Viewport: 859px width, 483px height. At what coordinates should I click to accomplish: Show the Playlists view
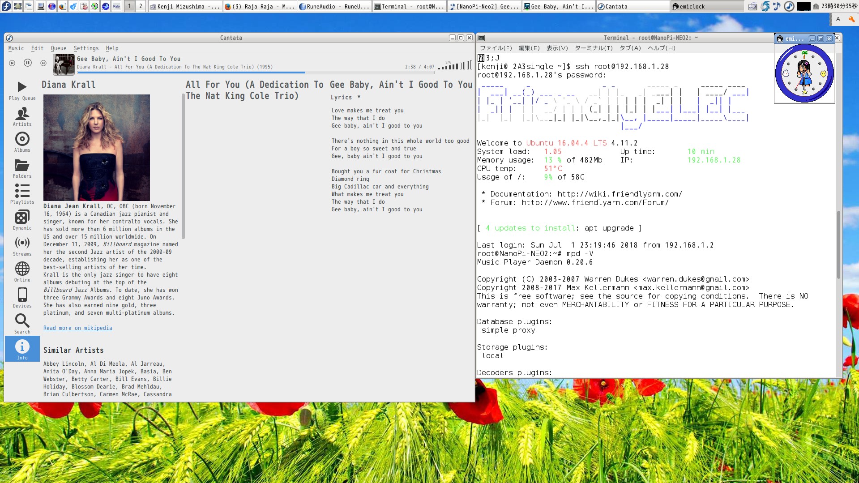point(22,194)
